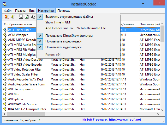
Task: Toggle 'Показывать видеокодеки' option
Action: coord(78,41)
